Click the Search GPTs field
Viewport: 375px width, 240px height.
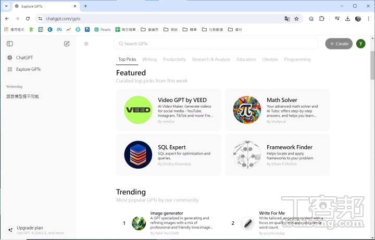pyautogui.click(x=216, y=44)
